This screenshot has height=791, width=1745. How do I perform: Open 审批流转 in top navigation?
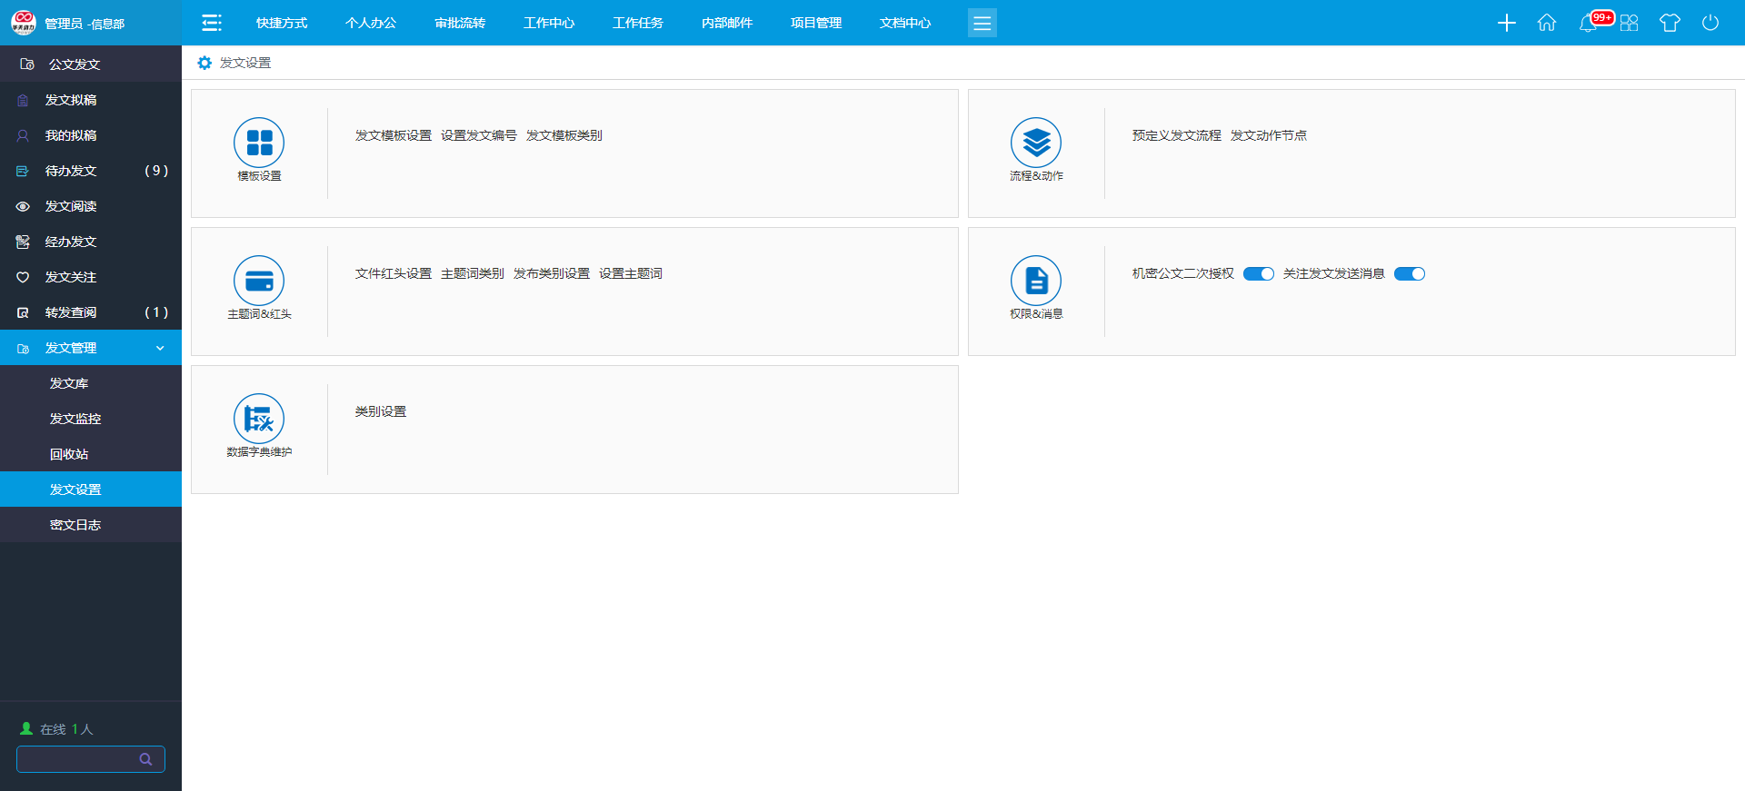[460, 23]
